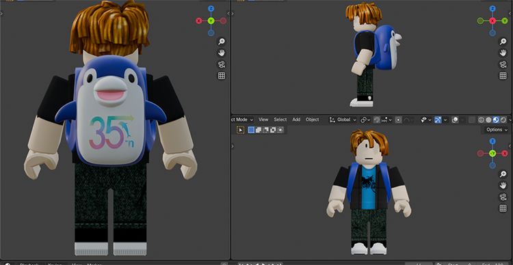
Task: Expand toolbar arrow at left viewport's left edge
Action: pos(1,14)
